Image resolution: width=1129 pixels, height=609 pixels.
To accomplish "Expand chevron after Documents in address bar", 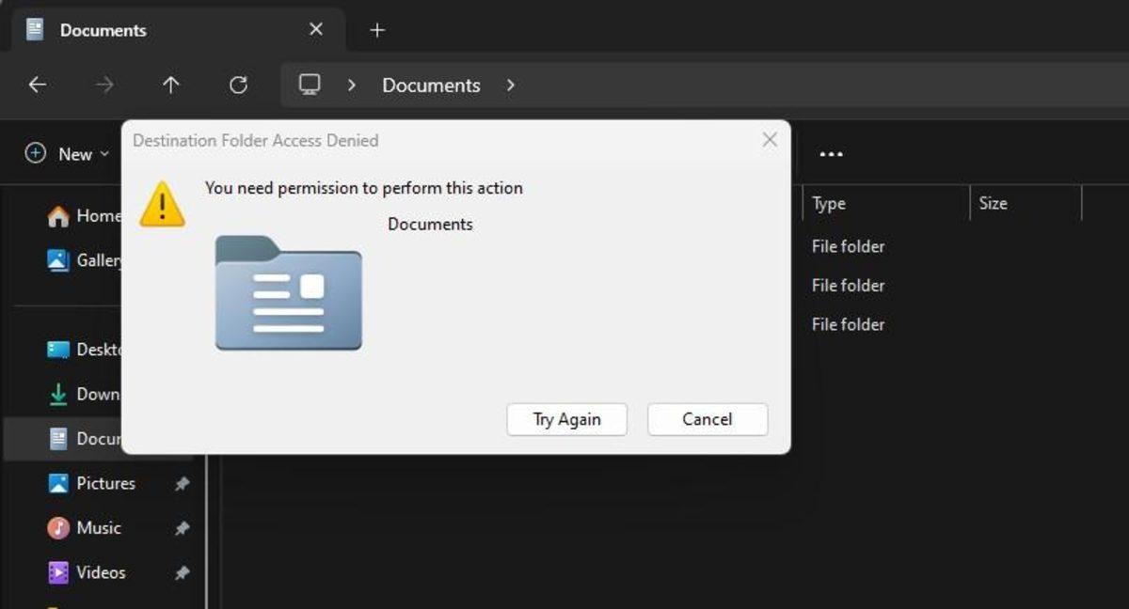I will point(511,86).
